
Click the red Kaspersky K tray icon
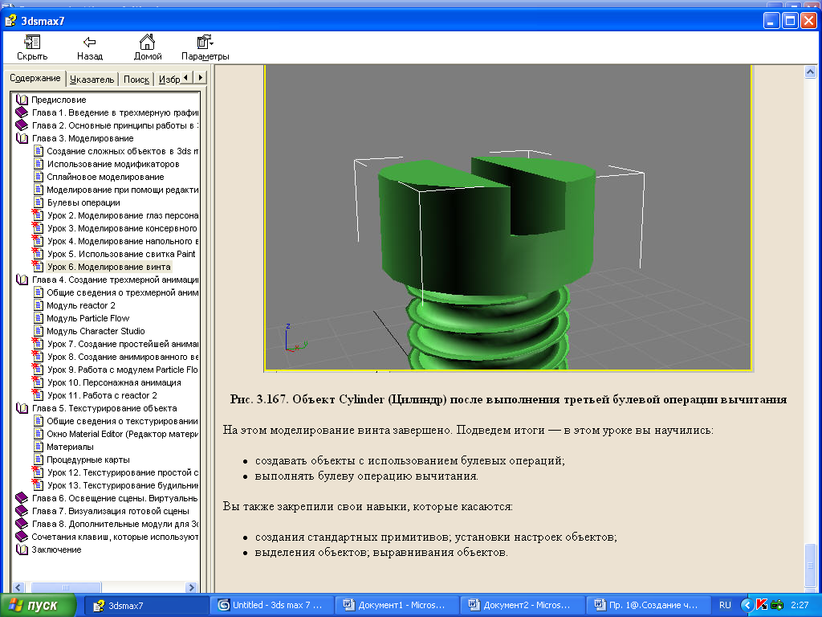point(762,605)
